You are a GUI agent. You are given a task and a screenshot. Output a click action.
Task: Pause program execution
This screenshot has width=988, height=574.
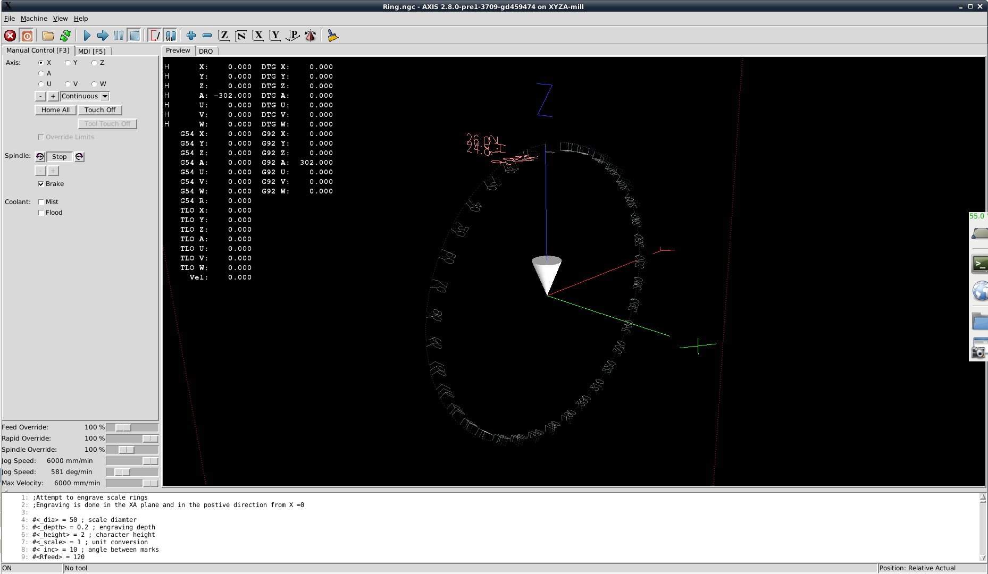tap(119, 36)
